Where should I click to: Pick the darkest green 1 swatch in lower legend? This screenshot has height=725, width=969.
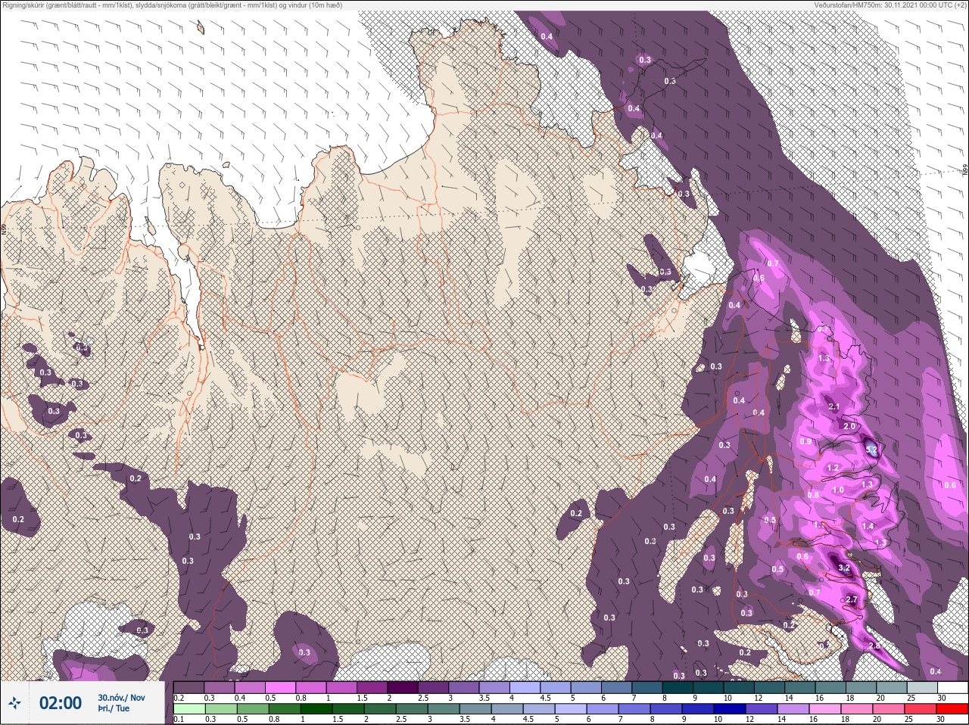[x=317, y=709]
